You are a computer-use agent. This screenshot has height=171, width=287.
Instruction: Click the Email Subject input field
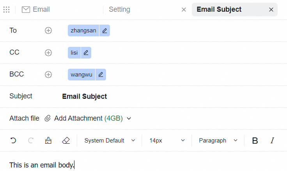pyautogui.click(x=156, y=96)
